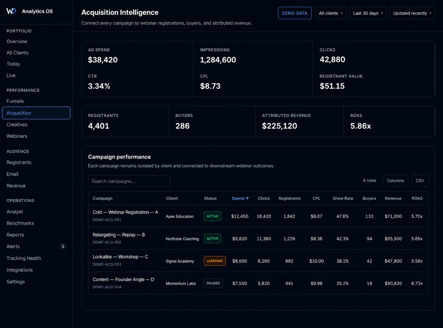Navigate to the Revenue page
This screenshot has width=443, height=328.
(16, 186)
